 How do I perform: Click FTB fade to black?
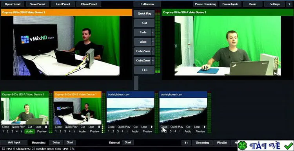click(x=144, y=70)
